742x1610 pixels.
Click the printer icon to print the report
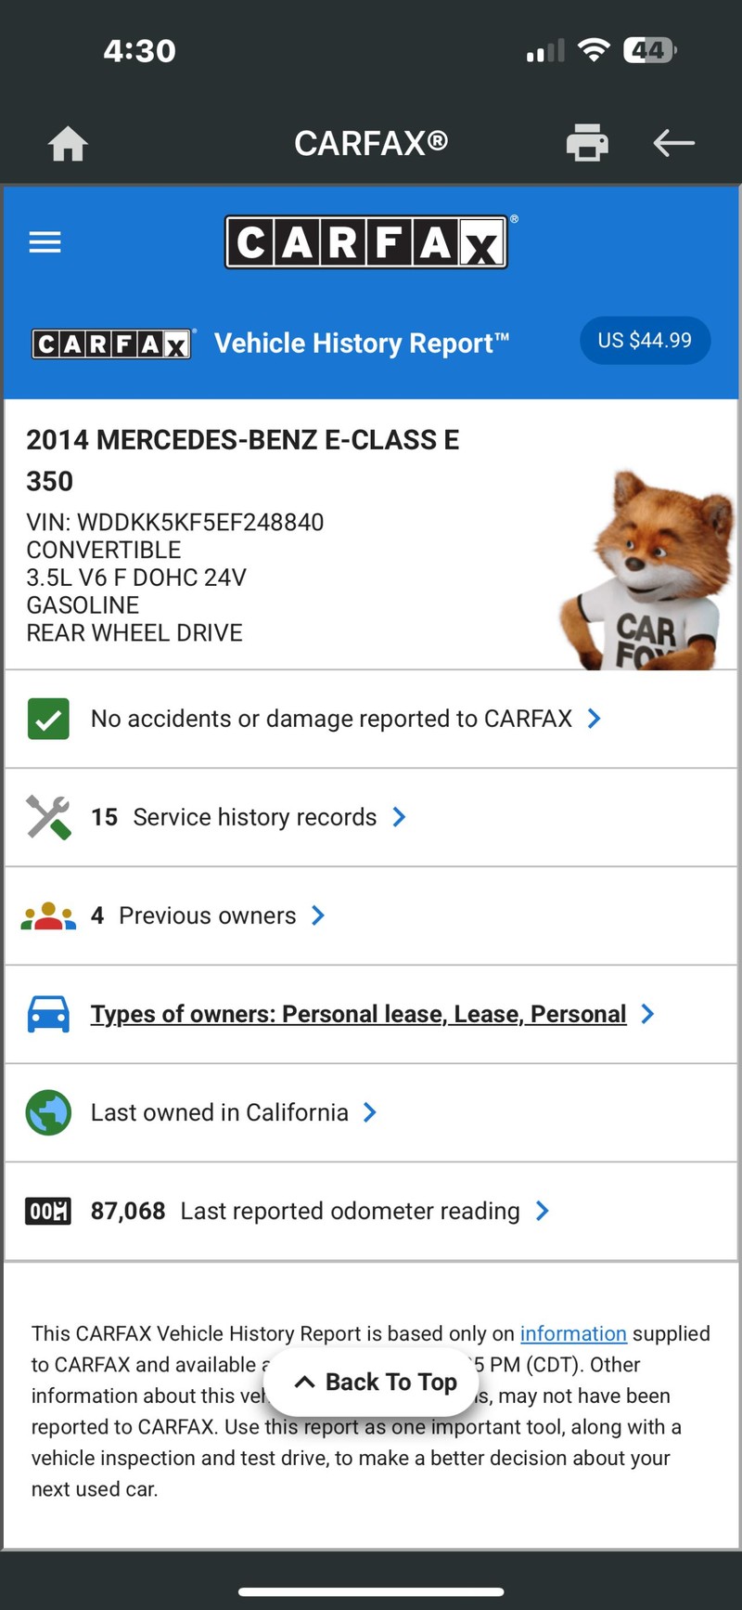pos(587,143)
